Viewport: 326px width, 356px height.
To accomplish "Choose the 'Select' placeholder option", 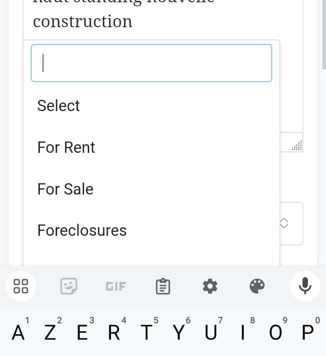I will click(59, 106).
